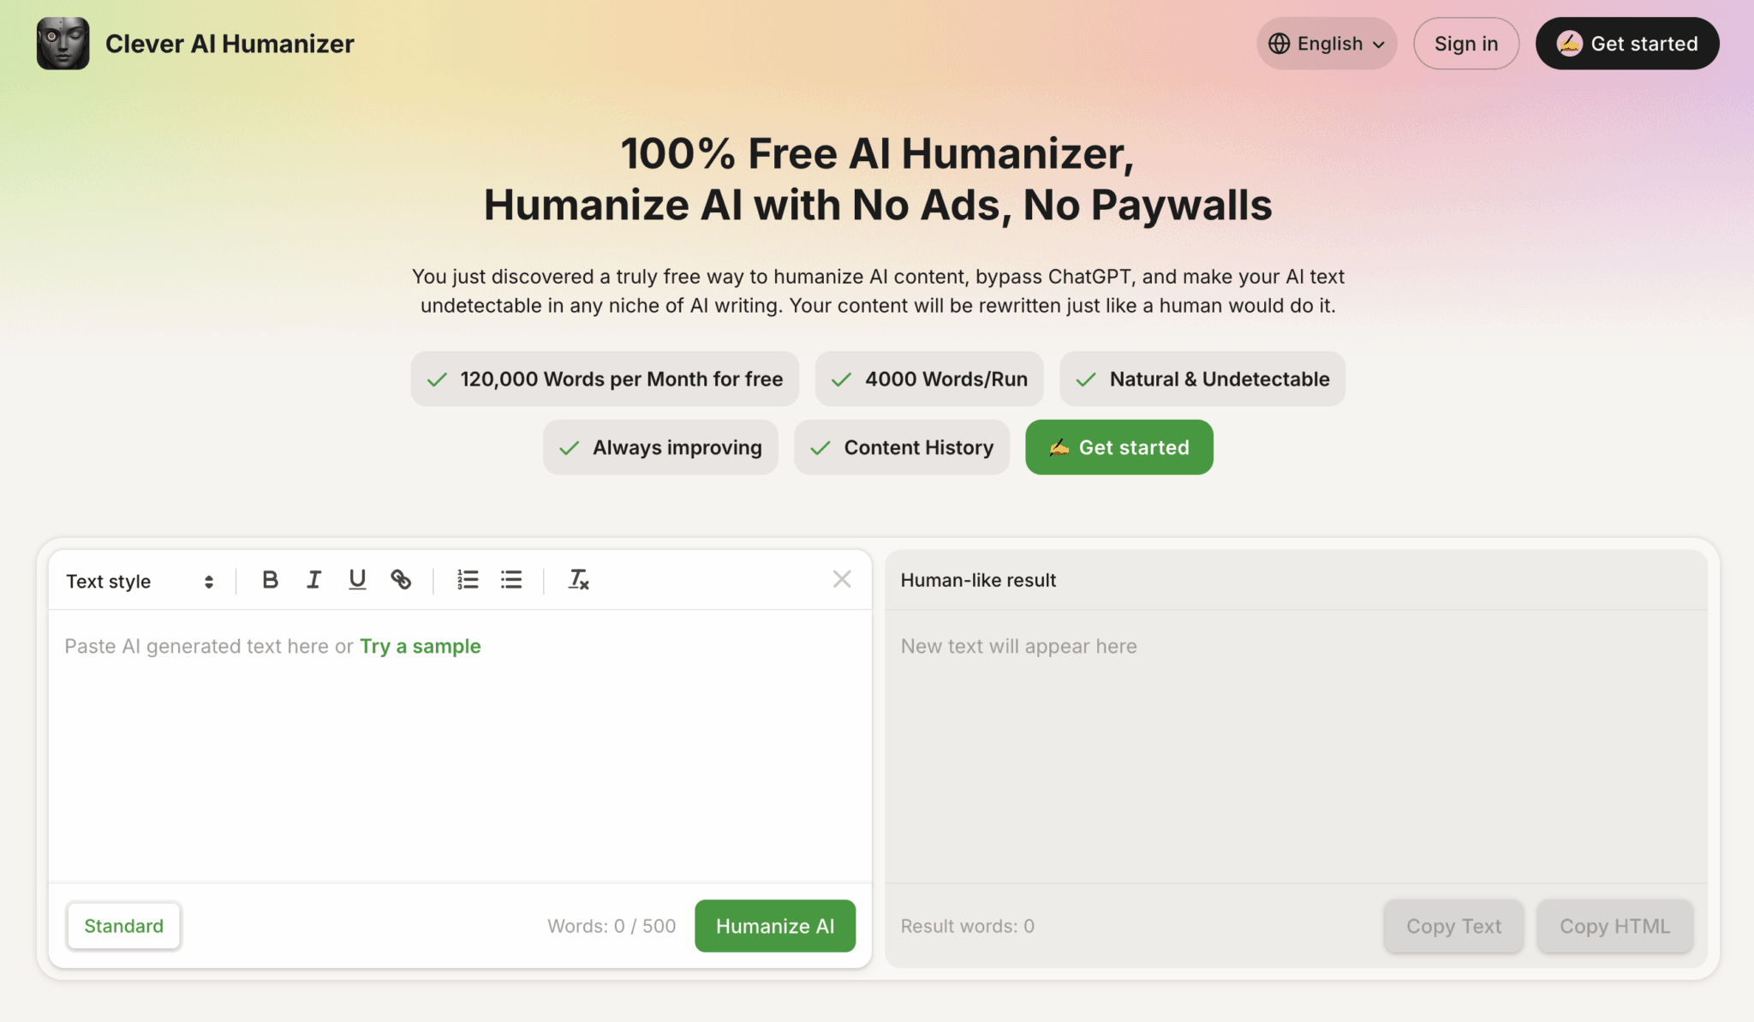The width and height of the screenshot is (1754, 1022).
Task: Click the Copy Text button
Action: click(1453, 926)
